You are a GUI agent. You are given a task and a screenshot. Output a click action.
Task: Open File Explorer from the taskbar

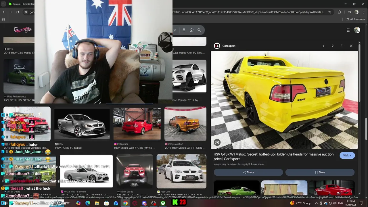[x=97, y=203]
